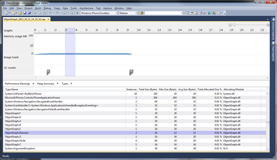Click the Save floppy disk icon
This screenshot has height=160, width=277.
[25, 13]
